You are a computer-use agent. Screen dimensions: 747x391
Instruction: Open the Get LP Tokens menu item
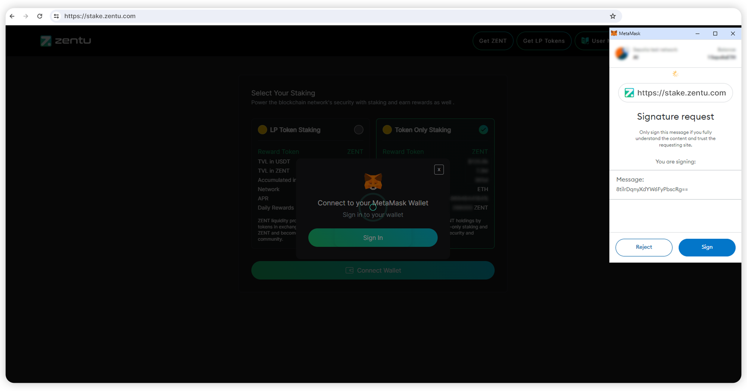coord(543,41)
